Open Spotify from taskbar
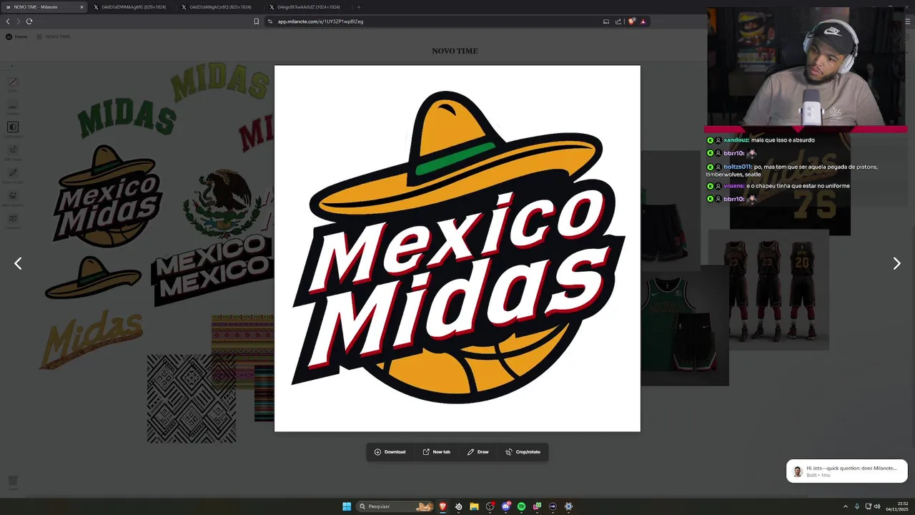 pyautogui.click(x=521, y=506)
